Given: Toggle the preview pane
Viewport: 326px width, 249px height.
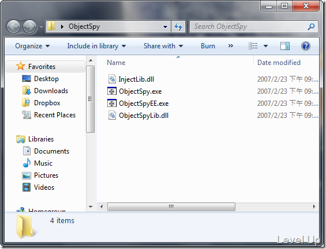Looking at the screenshot, I should pyautogui.click(x=285, y=46).
